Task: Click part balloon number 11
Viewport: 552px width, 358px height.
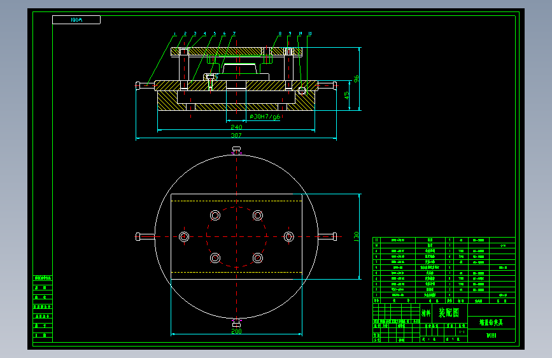Action: pos(310,34)
